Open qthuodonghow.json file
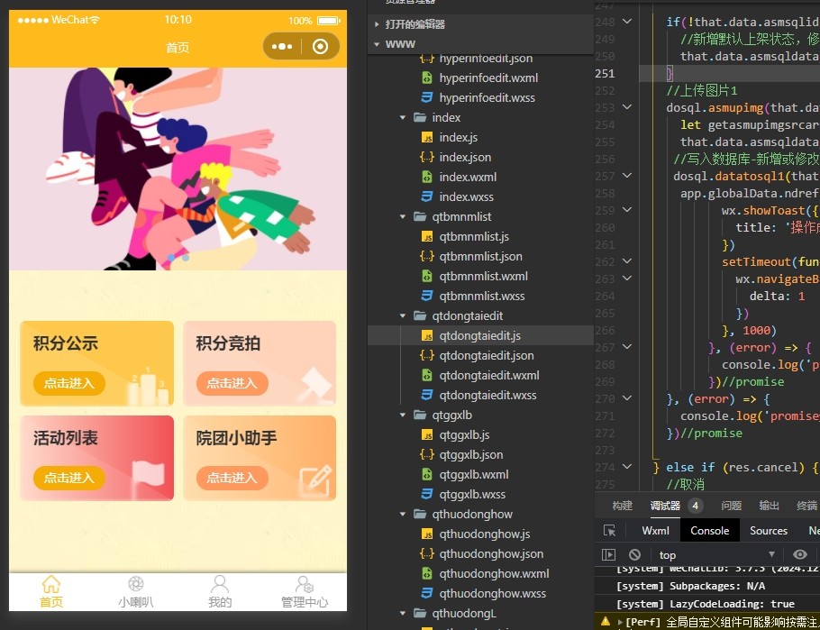The width and height of the screenshot is (820, 630). tap(492, 554)
